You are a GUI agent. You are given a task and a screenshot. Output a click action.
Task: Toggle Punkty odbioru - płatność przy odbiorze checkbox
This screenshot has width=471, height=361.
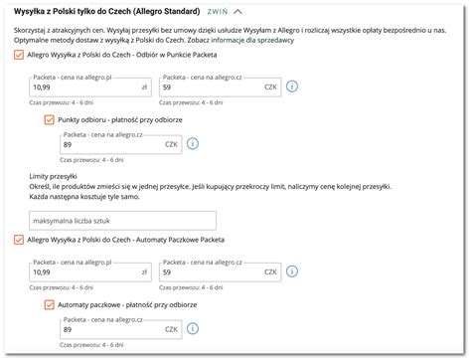coord(50,119)
